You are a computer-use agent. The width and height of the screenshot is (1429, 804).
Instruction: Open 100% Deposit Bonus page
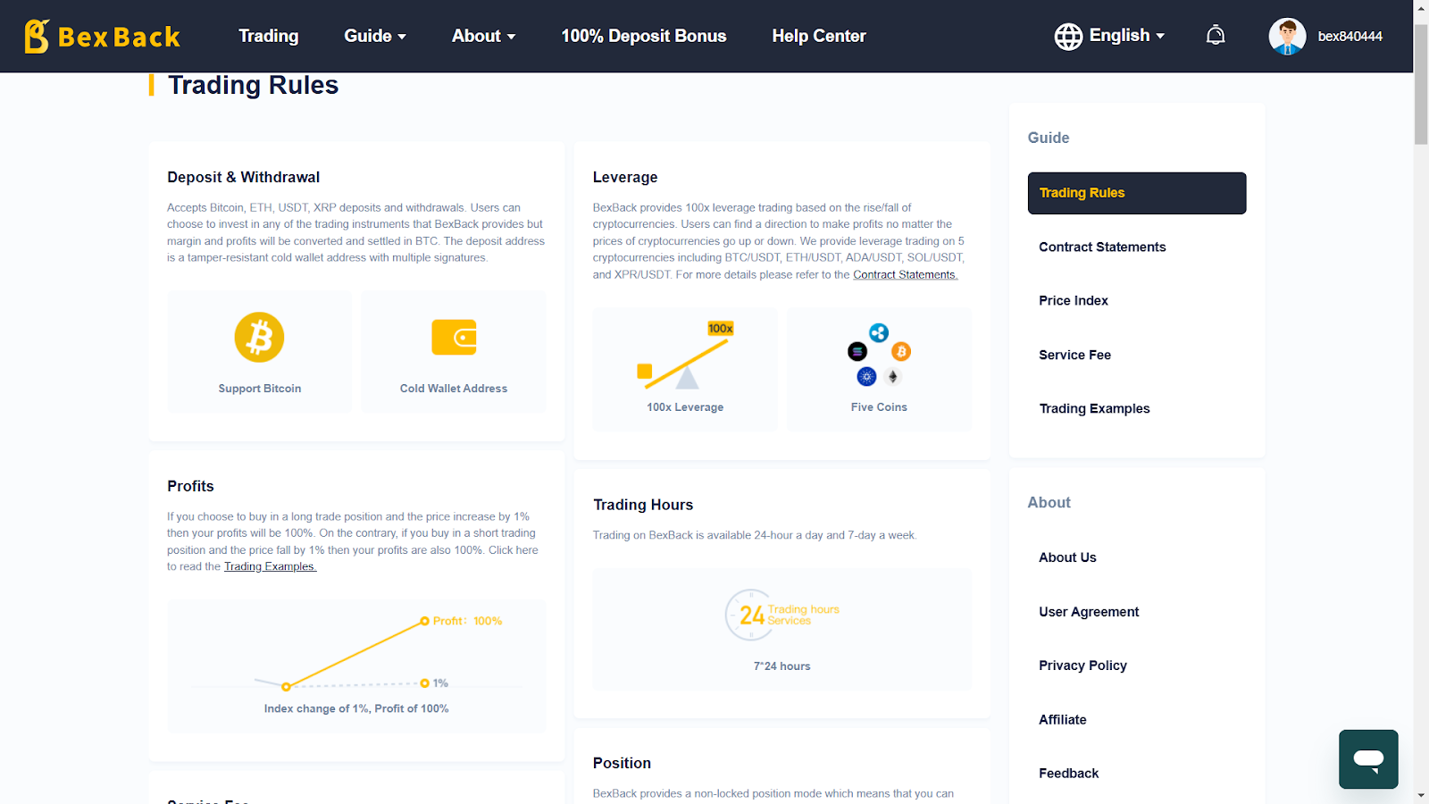(x=643, y=36)
